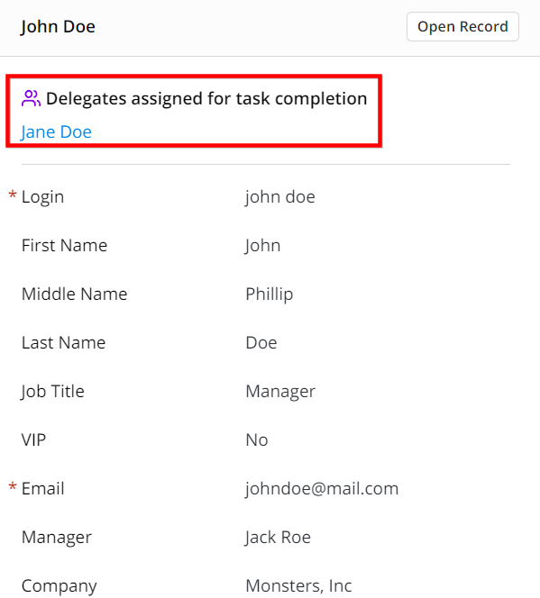
Task: Click the Email field label
Action: 43,488
